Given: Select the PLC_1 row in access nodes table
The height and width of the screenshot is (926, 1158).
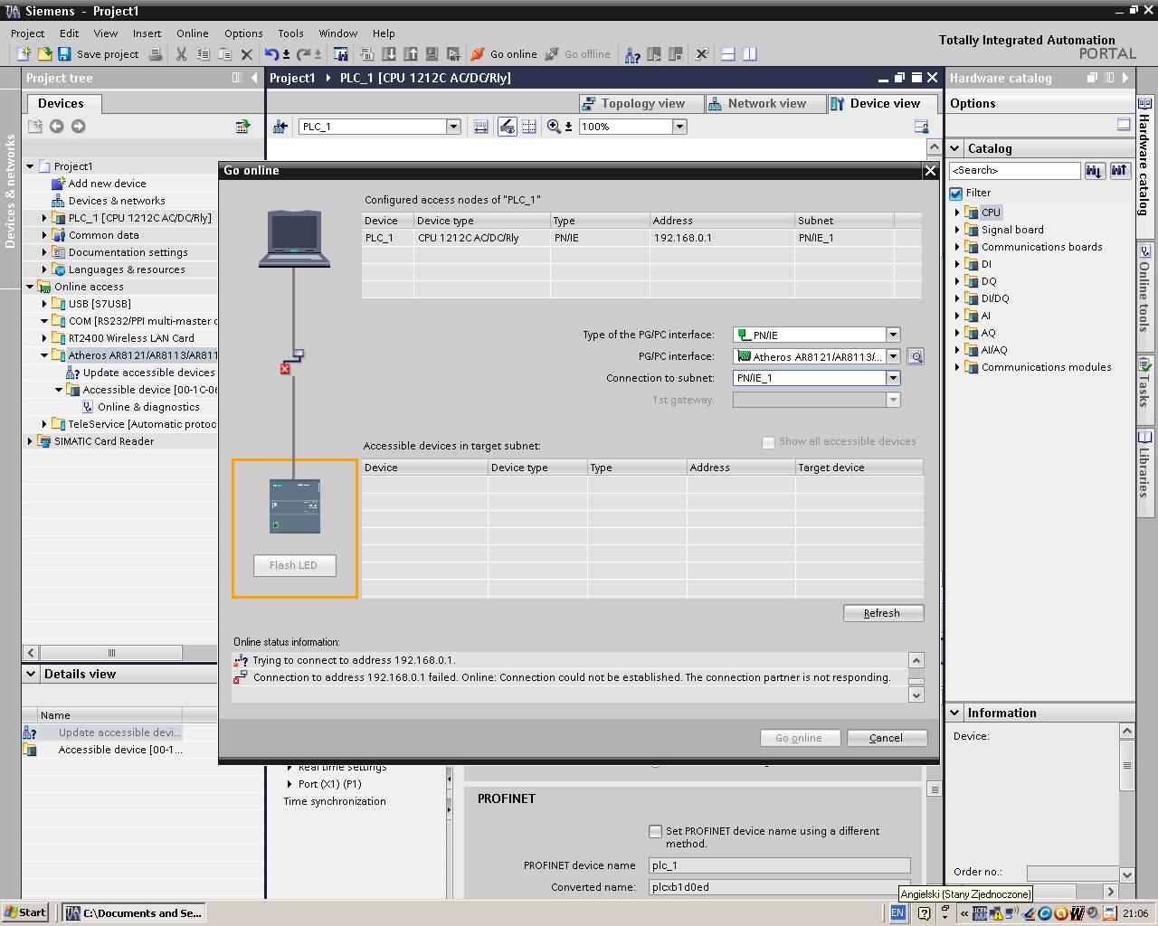Looking at the screenshot, I should point(641,238).
